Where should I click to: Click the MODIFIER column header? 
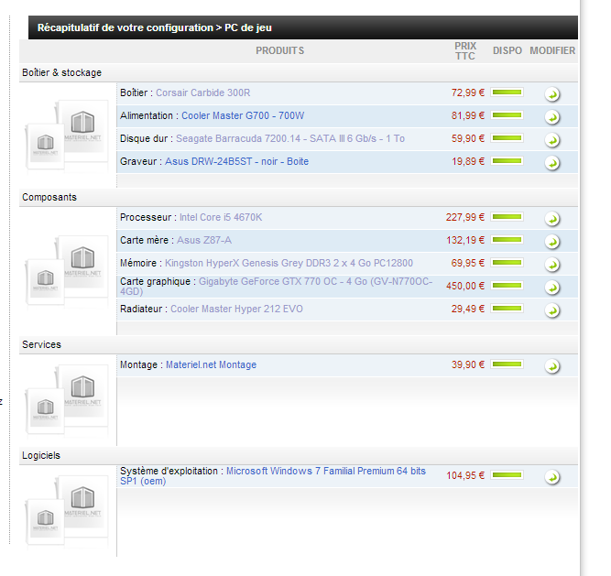coord(552,50)
